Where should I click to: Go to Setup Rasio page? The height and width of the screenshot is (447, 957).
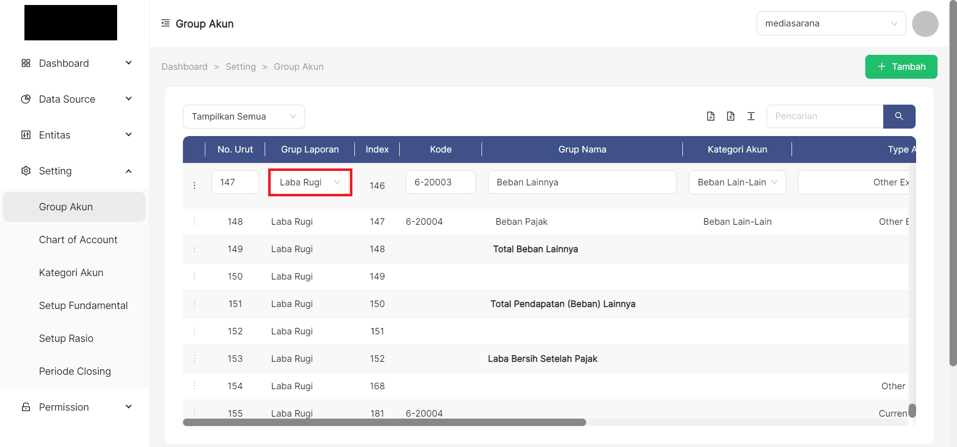pyautogui.click(x=66, y=338)
